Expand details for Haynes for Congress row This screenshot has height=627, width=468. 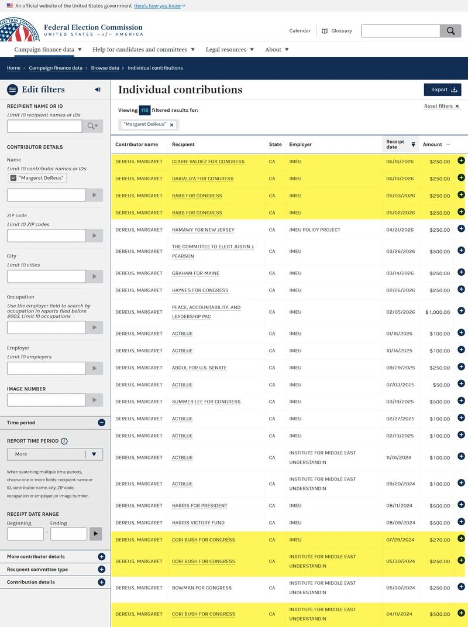click(x=461, y=289)
